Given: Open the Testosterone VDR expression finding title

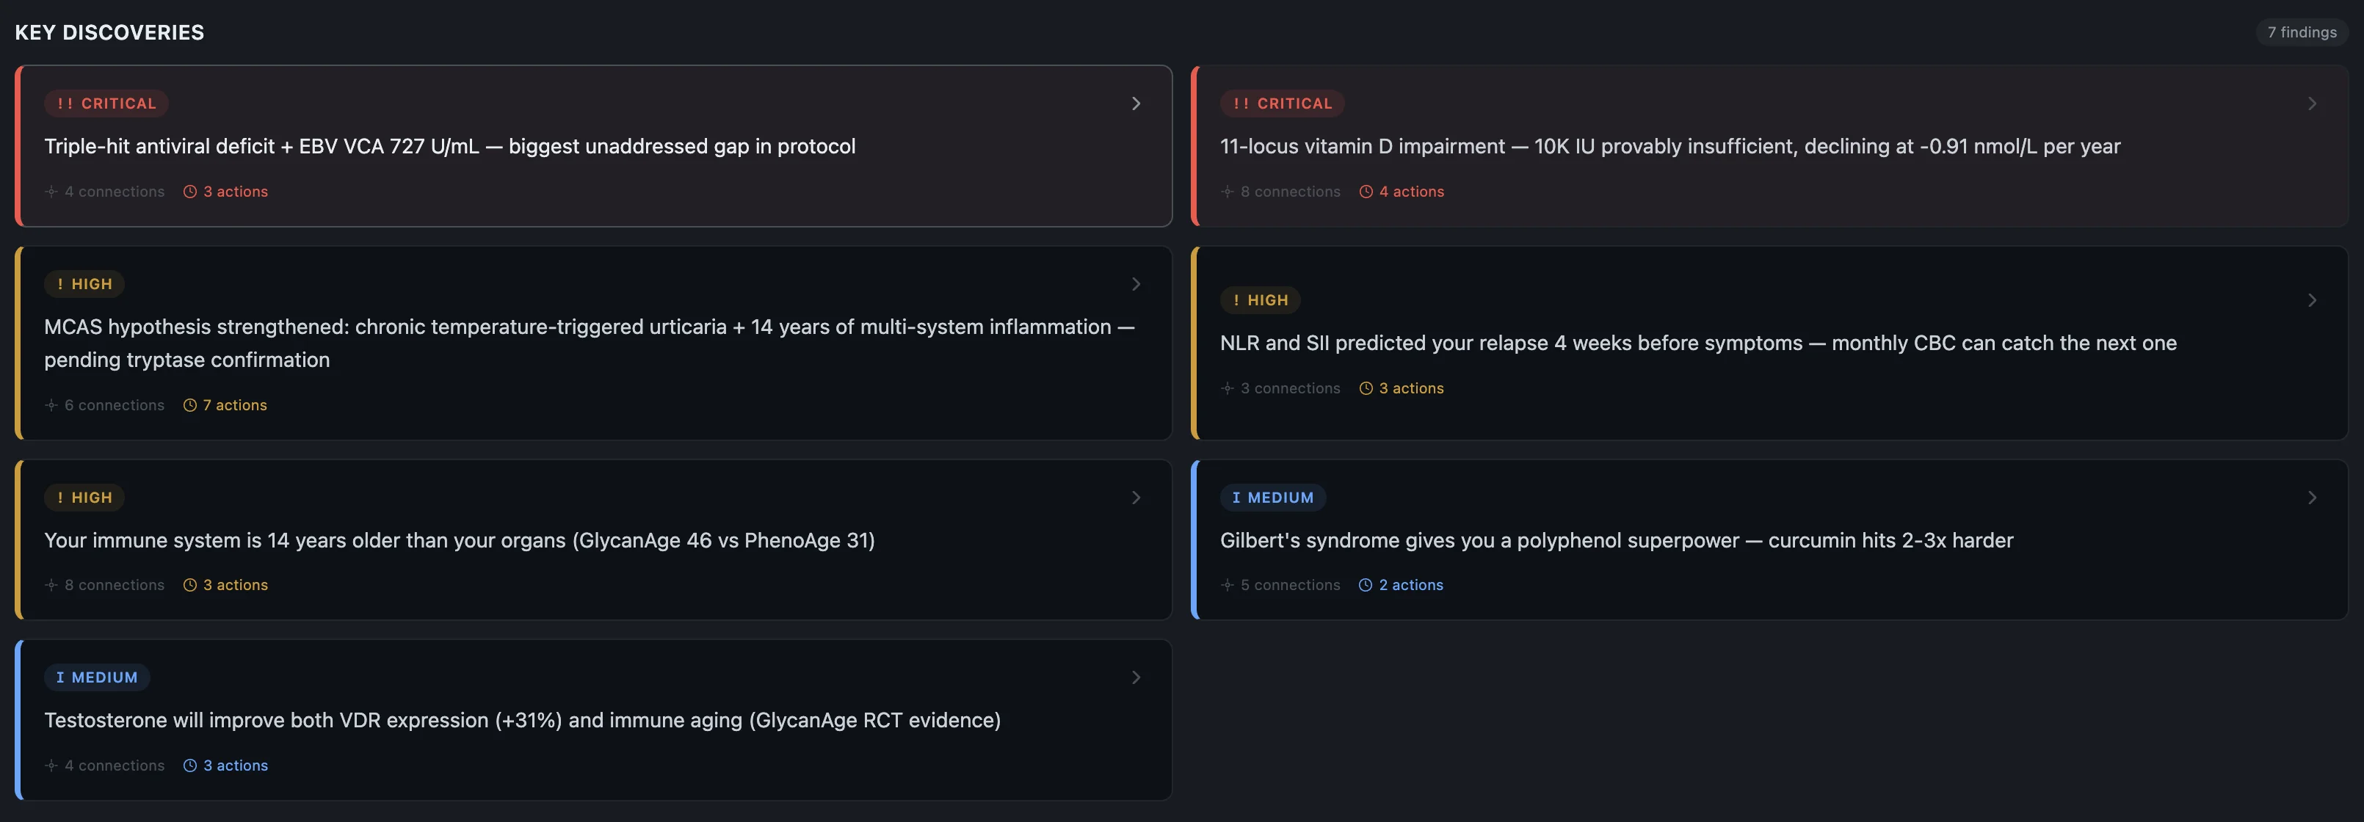Looking at the screenshot, I should click(522, 720).
